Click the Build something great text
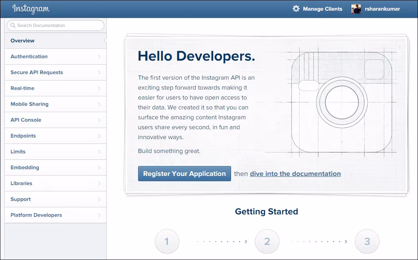 pos(169,151)
